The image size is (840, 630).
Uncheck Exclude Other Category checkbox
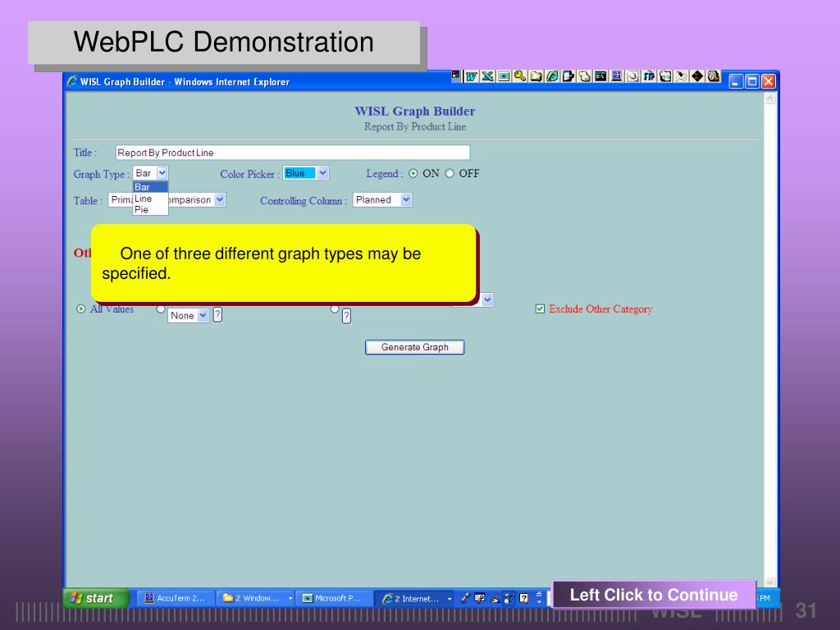click(540, 308)
